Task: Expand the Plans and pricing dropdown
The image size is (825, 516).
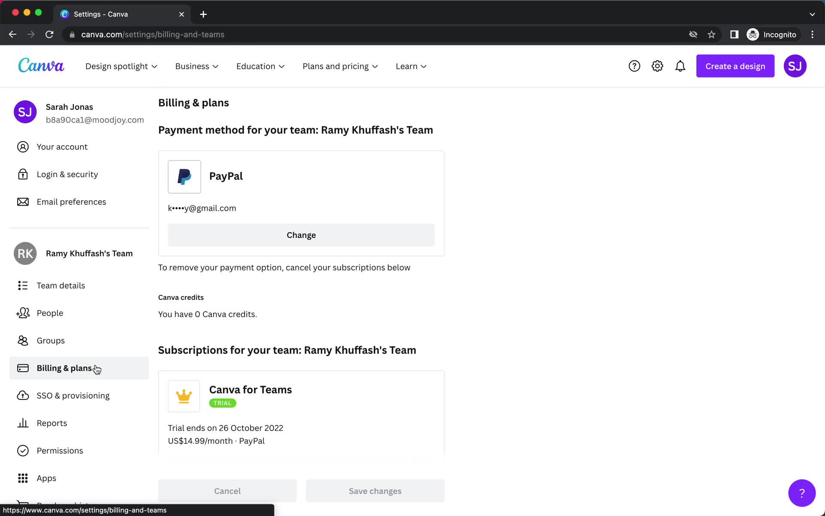Action: pyautogui.click(x=340, y=66)
